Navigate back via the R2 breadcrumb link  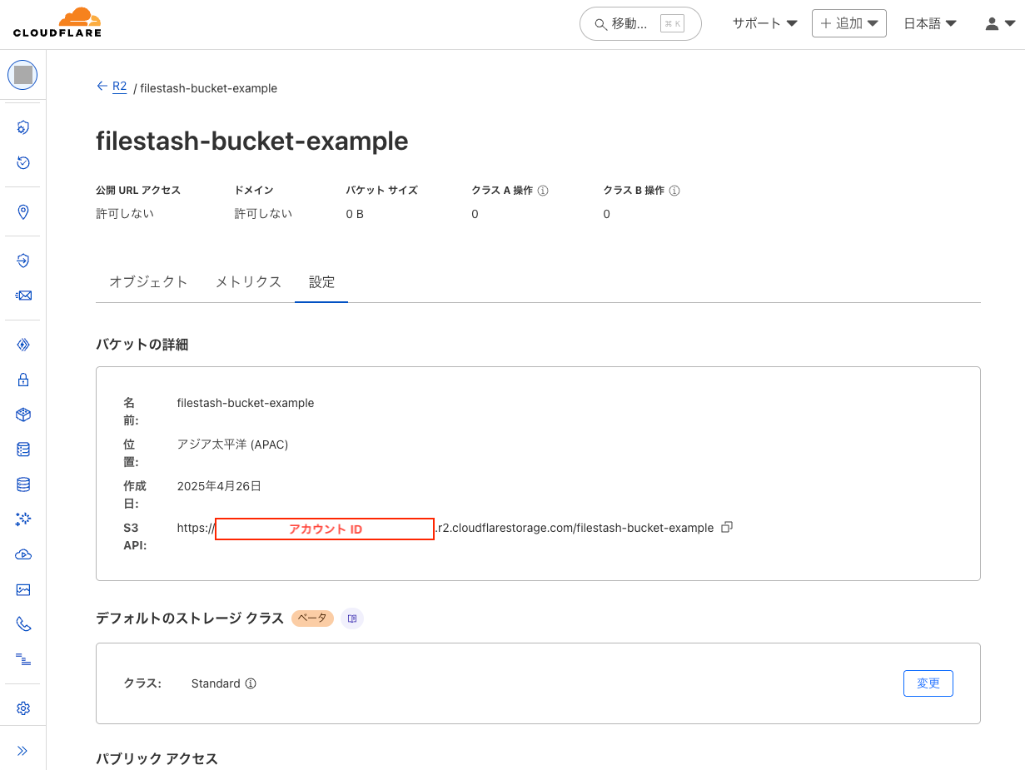coord(120,86)
